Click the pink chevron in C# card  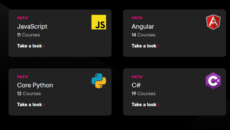158,105
